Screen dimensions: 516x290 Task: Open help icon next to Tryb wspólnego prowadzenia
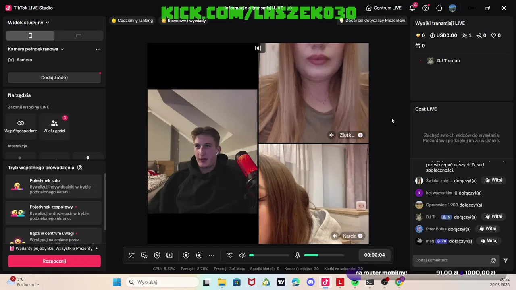(80, 168)
